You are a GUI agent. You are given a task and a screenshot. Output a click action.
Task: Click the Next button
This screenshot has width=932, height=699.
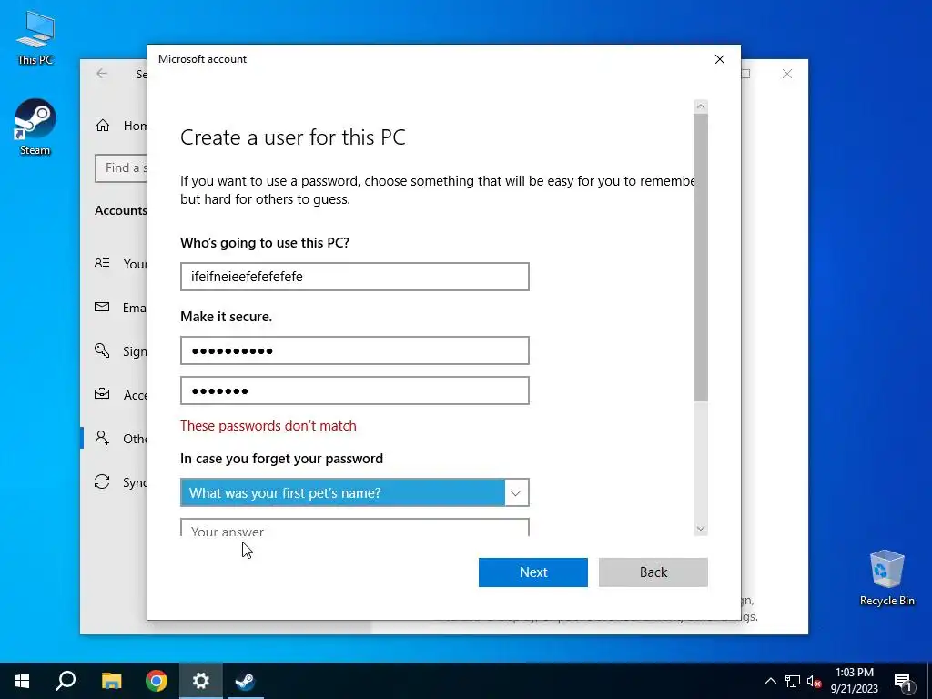pos(533,572)
